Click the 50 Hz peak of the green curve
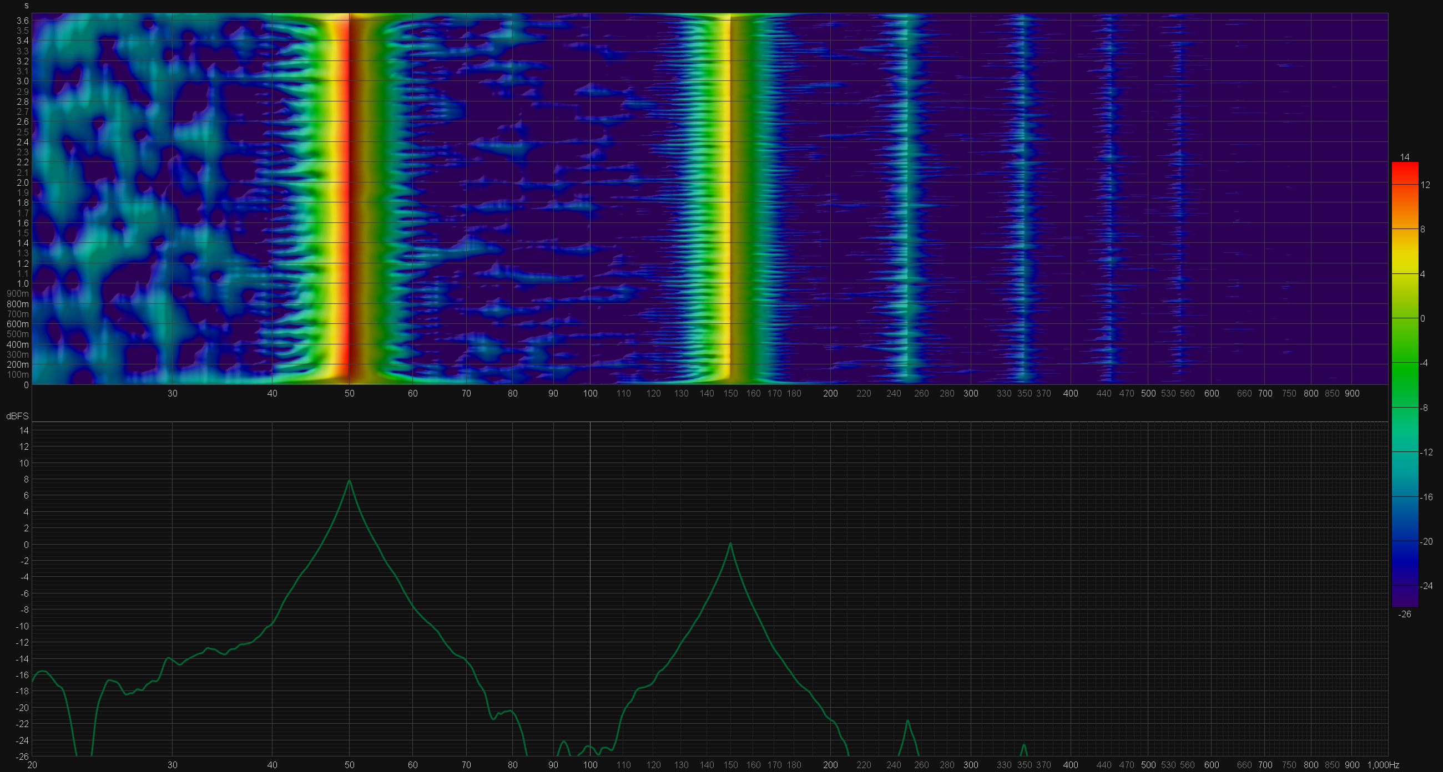Image resolution: width=1443 pixels, height=772 pixels. click(x=350, y=480)
